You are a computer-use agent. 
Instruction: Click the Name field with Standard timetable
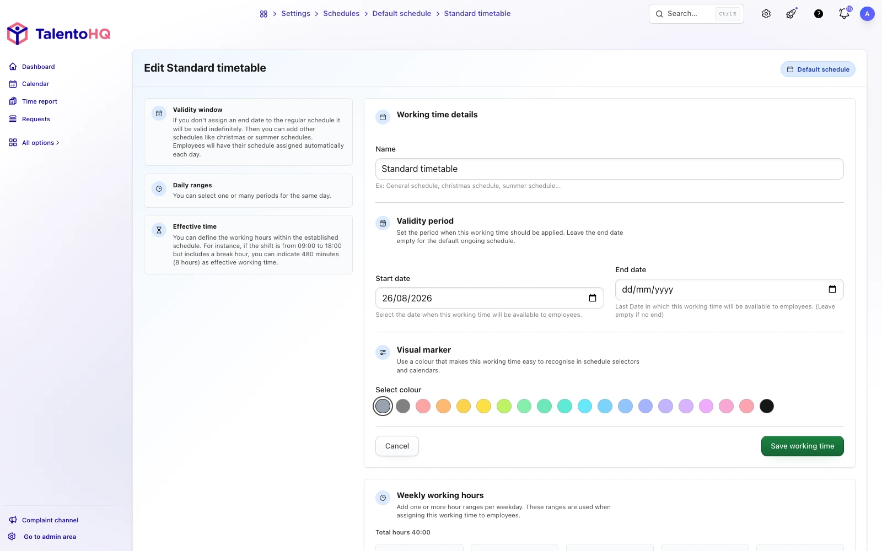(610, 169)
